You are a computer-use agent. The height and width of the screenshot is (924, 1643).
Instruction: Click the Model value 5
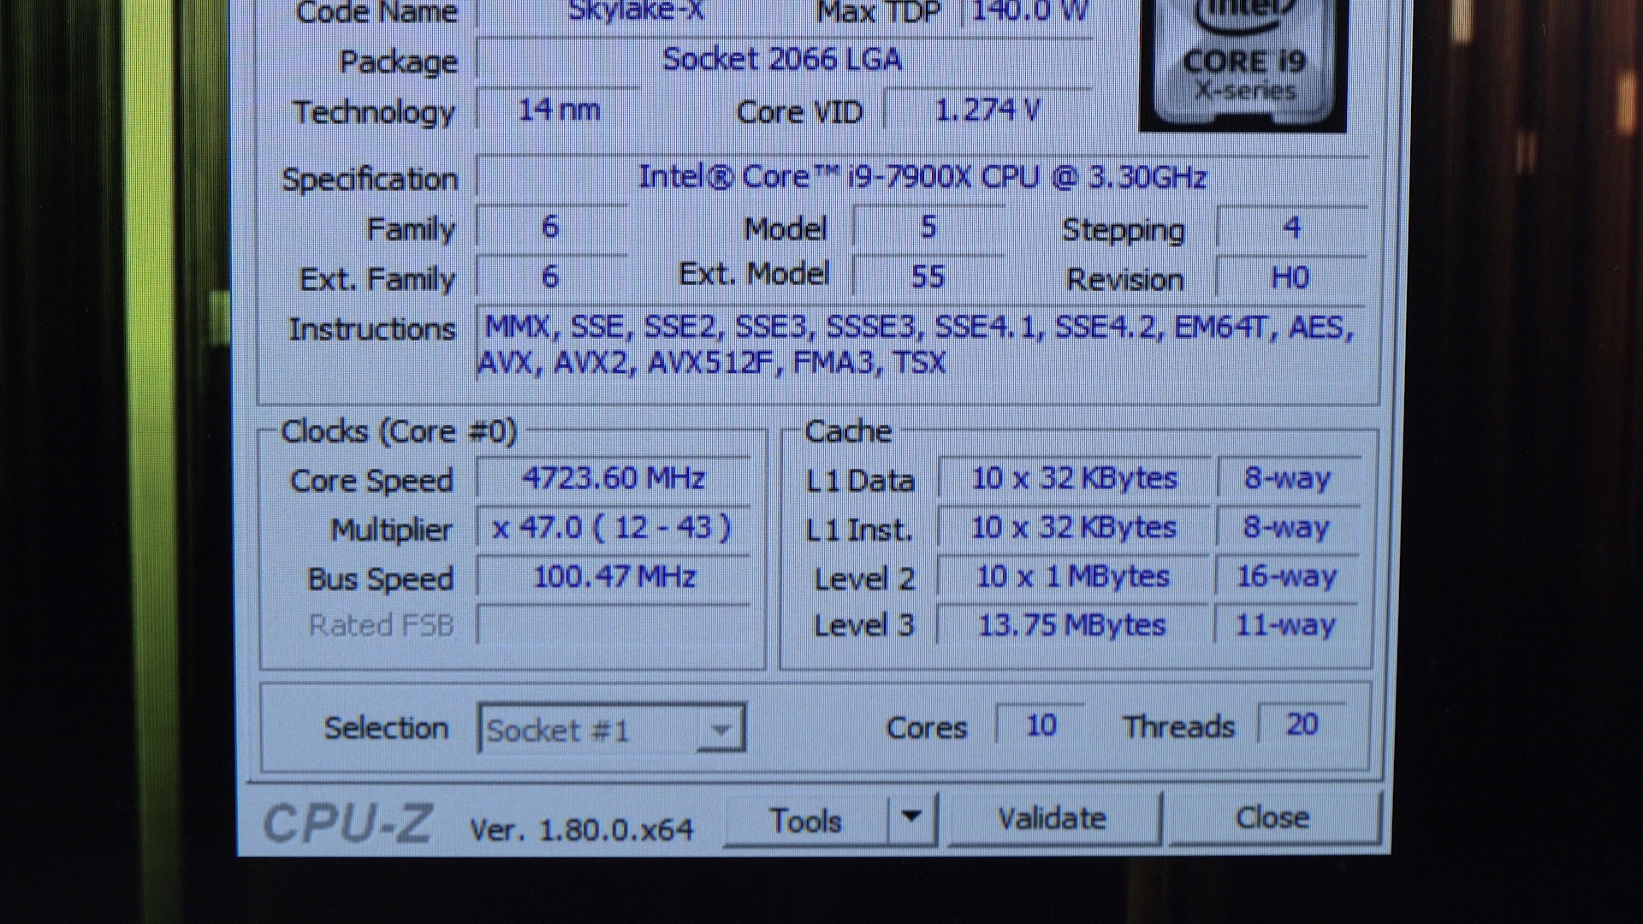point(928,227)
